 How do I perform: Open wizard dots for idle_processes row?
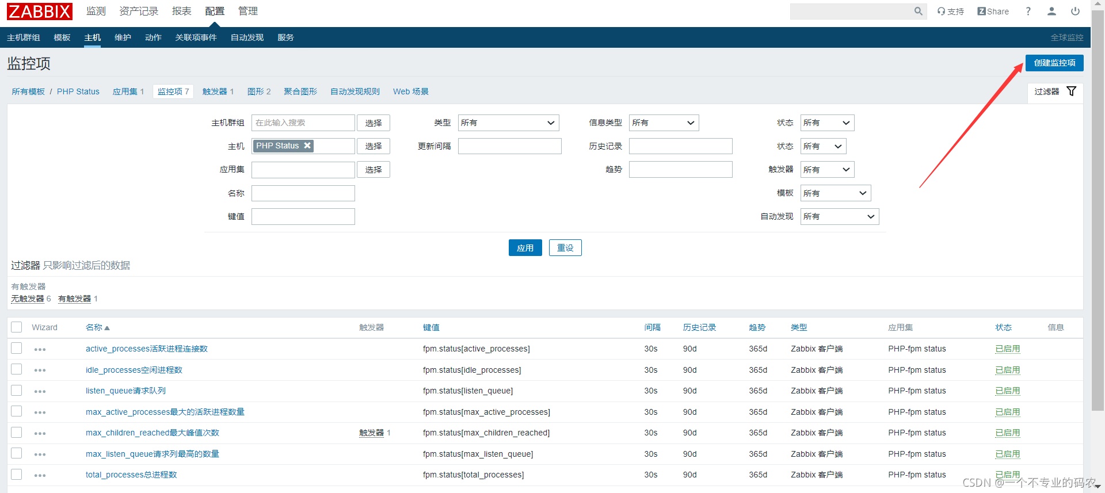40,370
